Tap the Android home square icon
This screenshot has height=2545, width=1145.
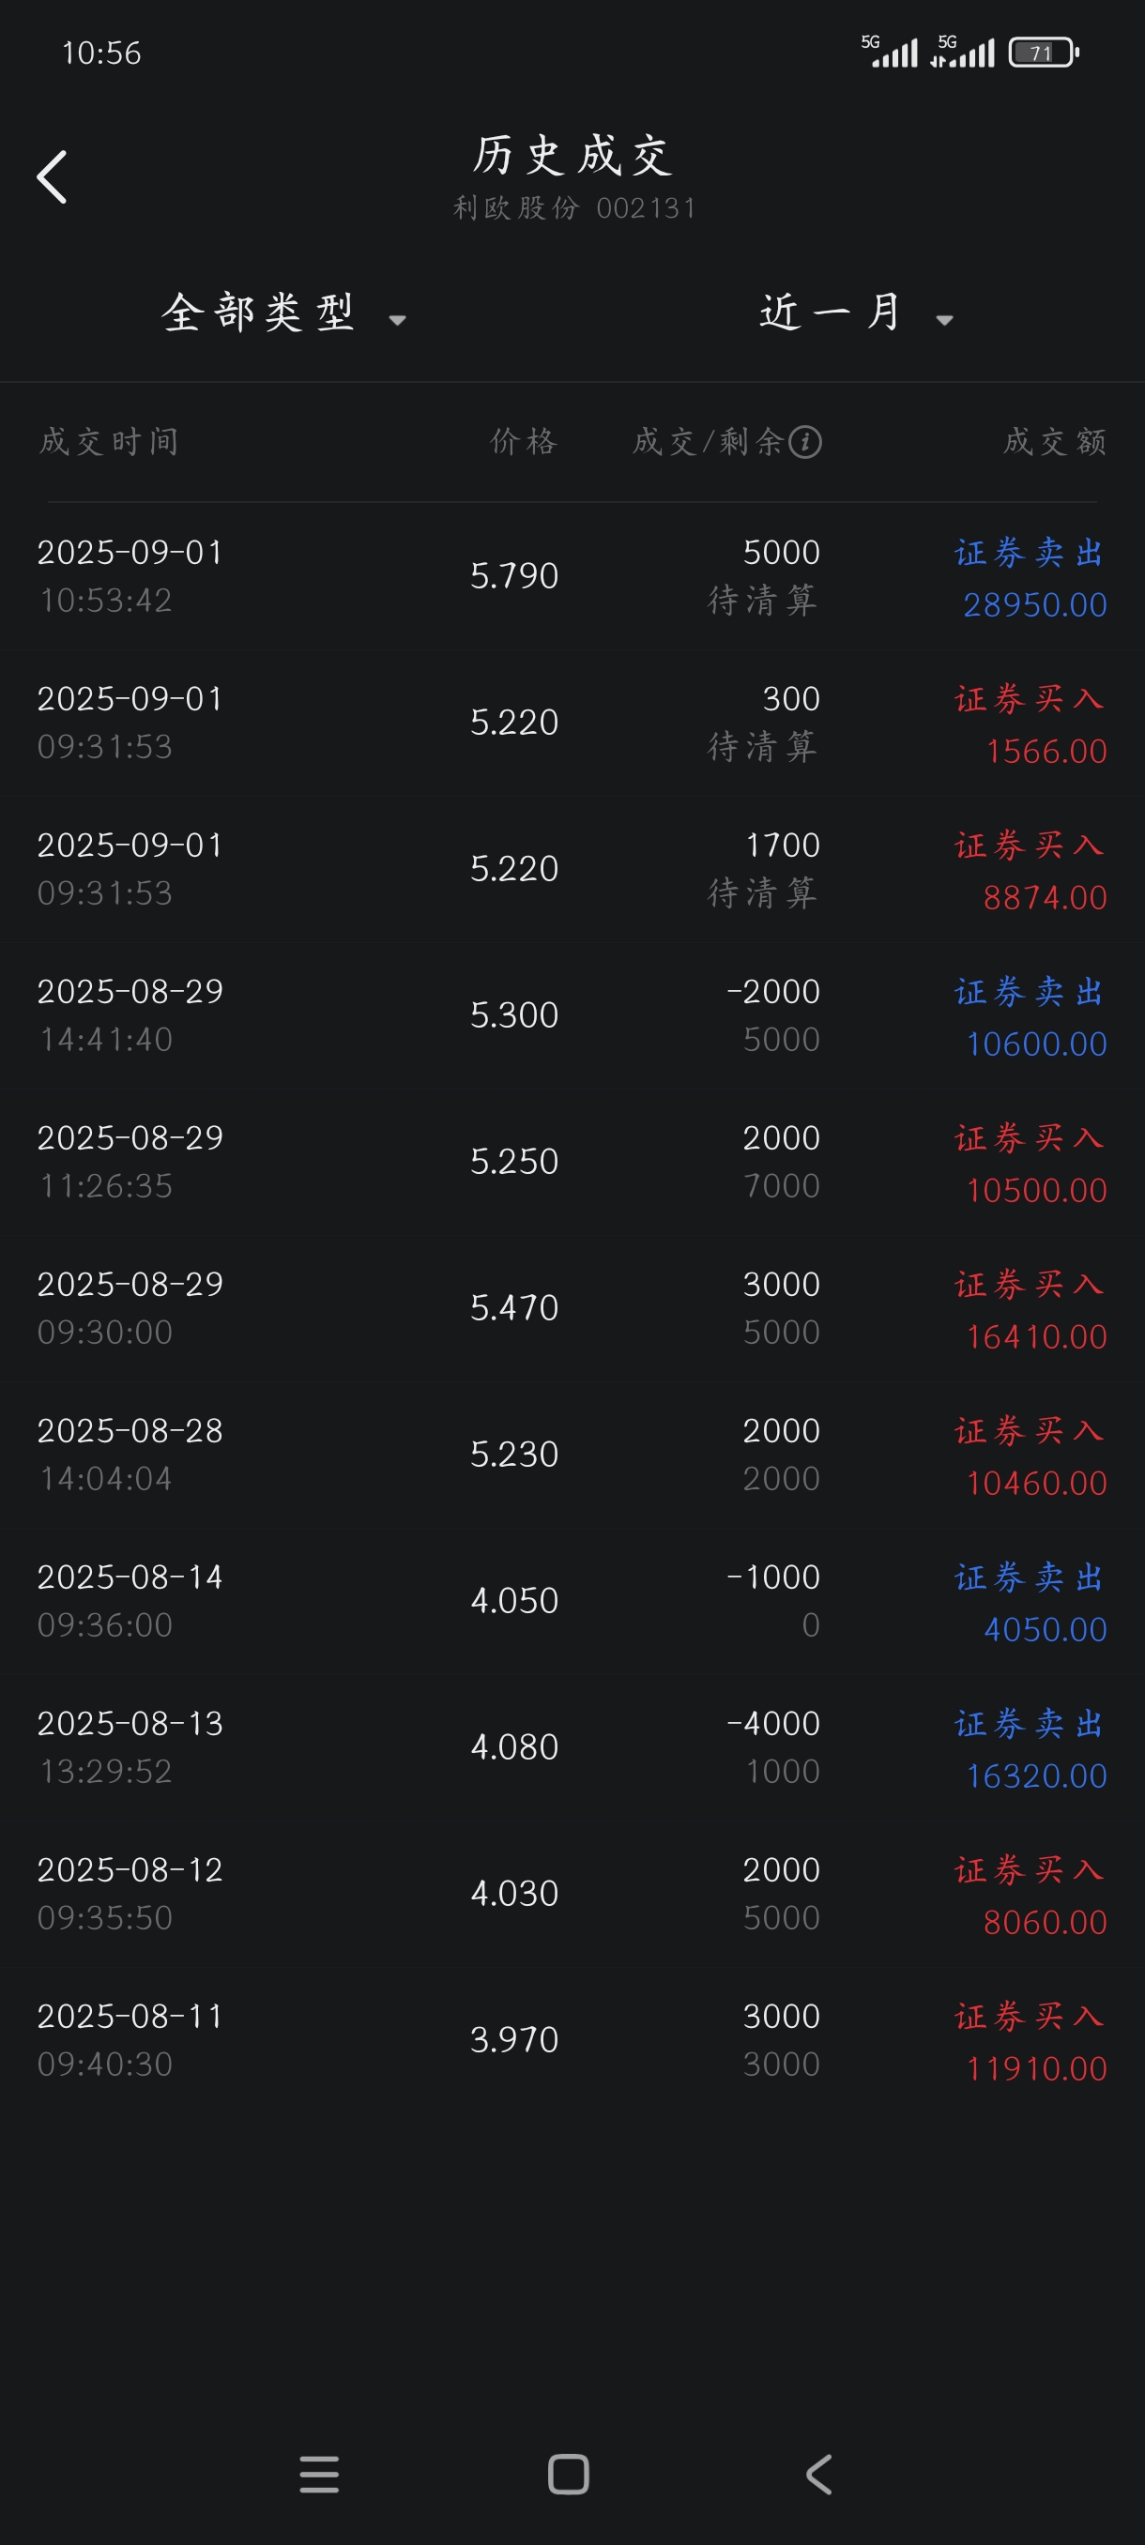[569, 2474]
